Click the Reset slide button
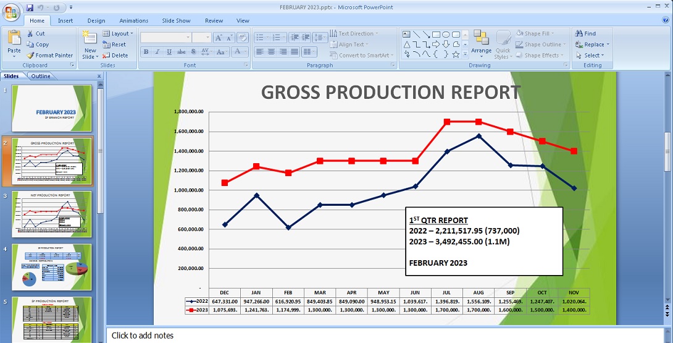The height and width of the screenshot is (343, 673). tap(114, 44)
